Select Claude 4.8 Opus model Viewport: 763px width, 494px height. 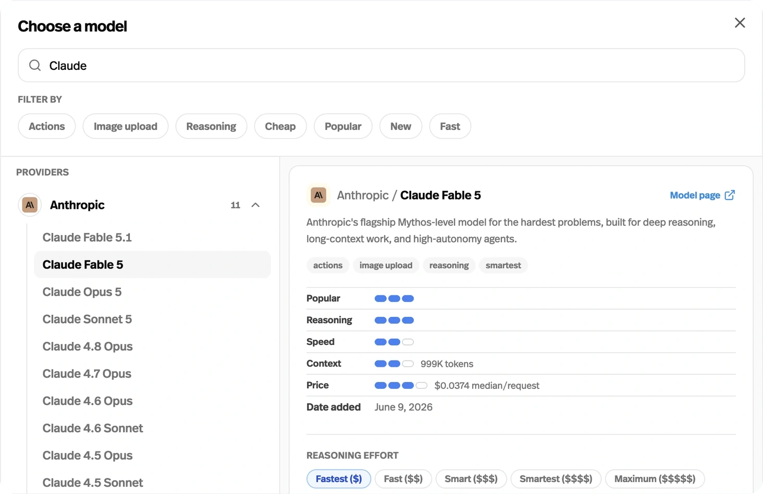click(152, 346)
